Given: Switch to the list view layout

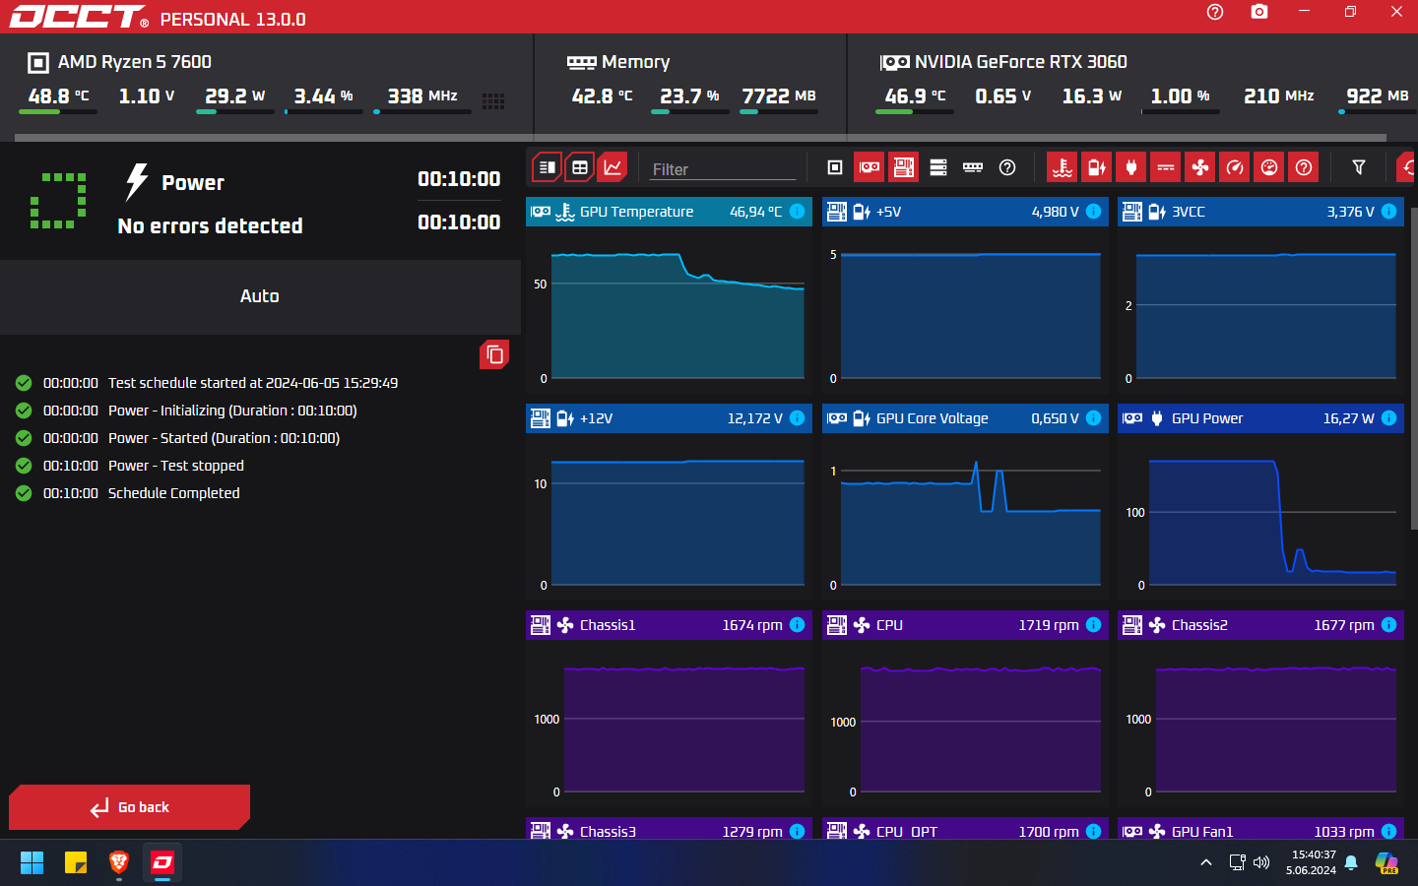Looking at the screenshot, I should tap(548, 167).
